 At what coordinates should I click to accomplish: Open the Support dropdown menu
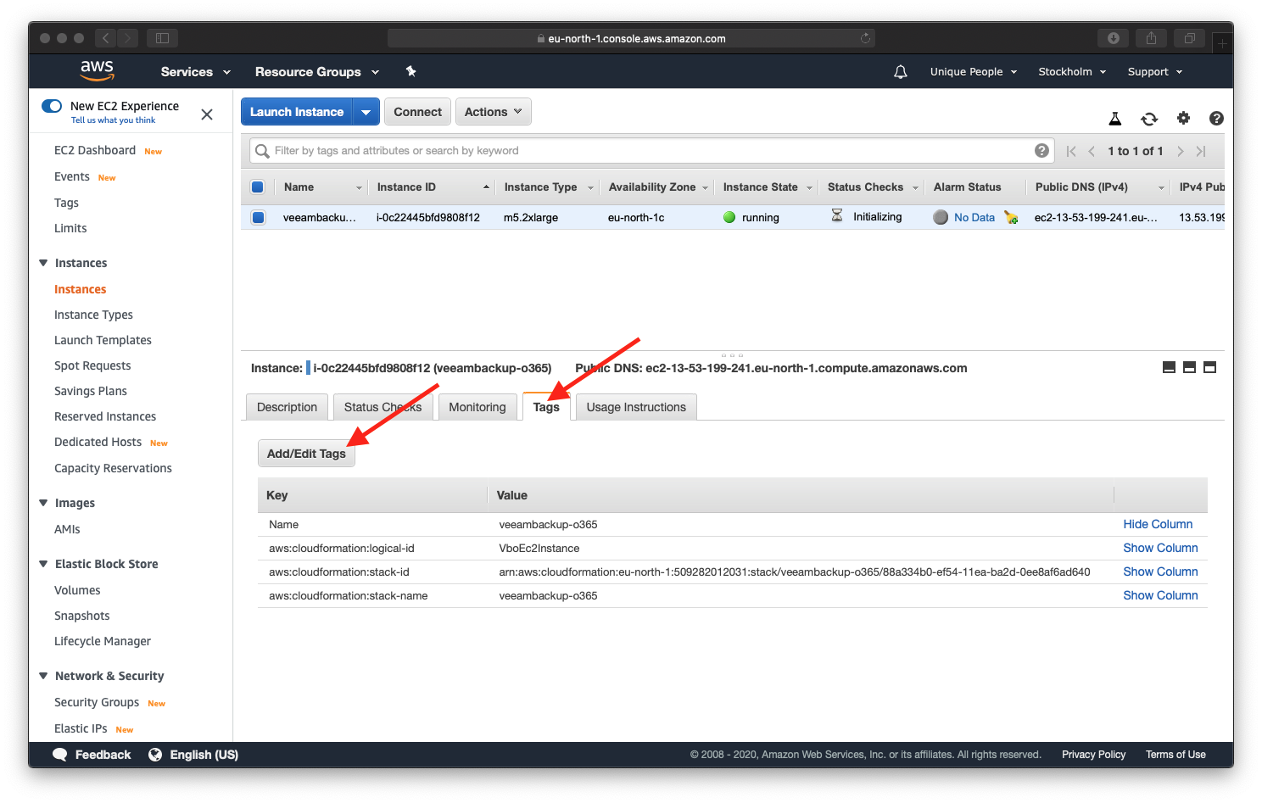click(1155, 72)
